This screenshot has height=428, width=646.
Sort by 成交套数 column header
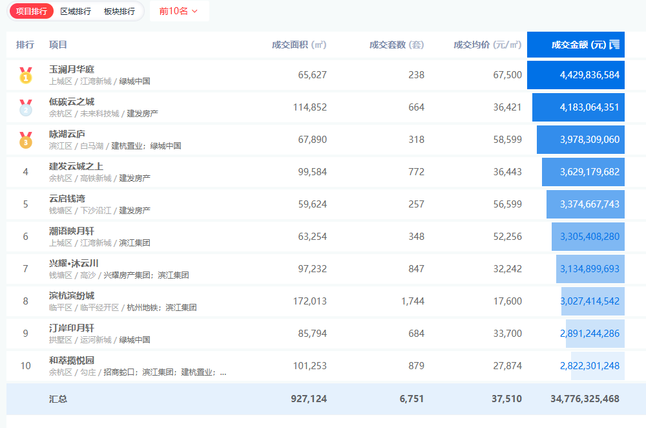(397, 45)
